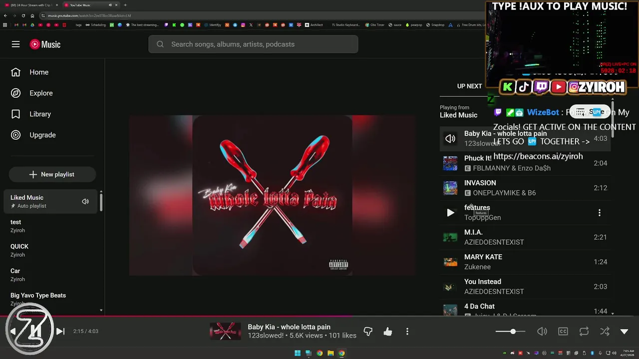Reload the page
639x359 pixels.
point(23,15)
